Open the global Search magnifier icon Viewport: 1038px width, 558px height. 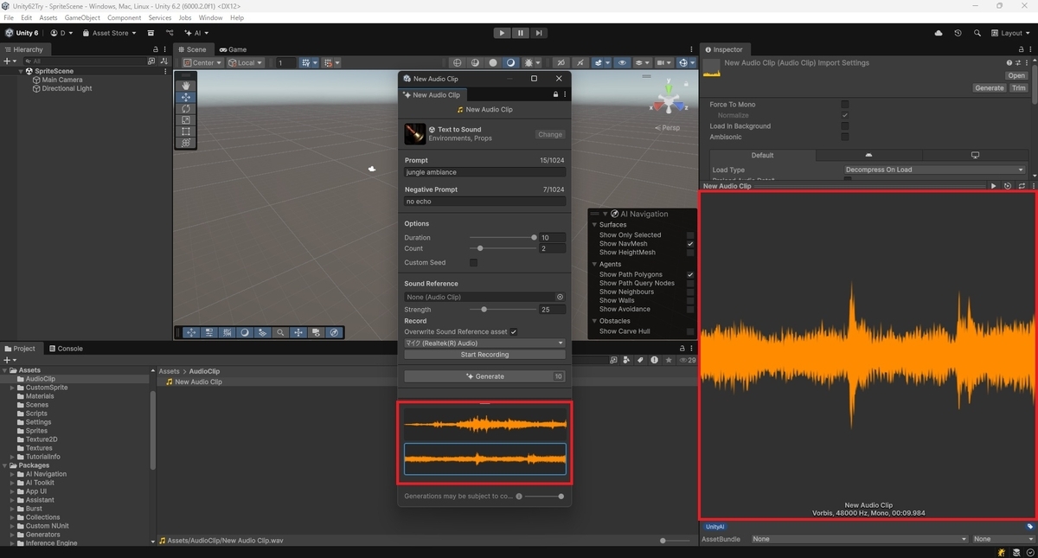click(x=977, y=33)
